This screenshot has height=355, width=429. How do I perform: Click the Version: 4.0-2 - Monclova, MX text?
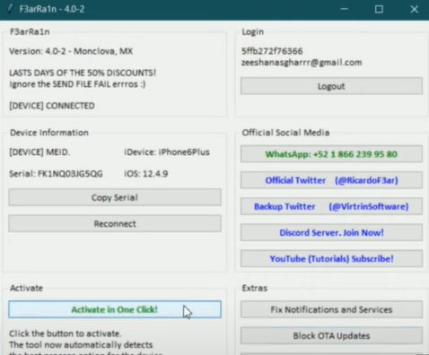pos(71,51)
